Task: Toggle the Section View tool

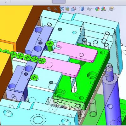Action: click(x=67, y=9)
